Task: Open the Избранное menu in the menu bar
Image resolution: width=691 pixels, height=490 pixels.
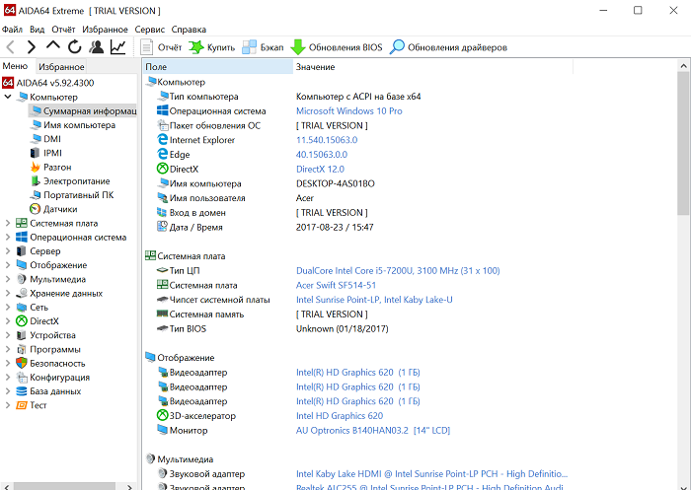Action: [x=105, y=30]
